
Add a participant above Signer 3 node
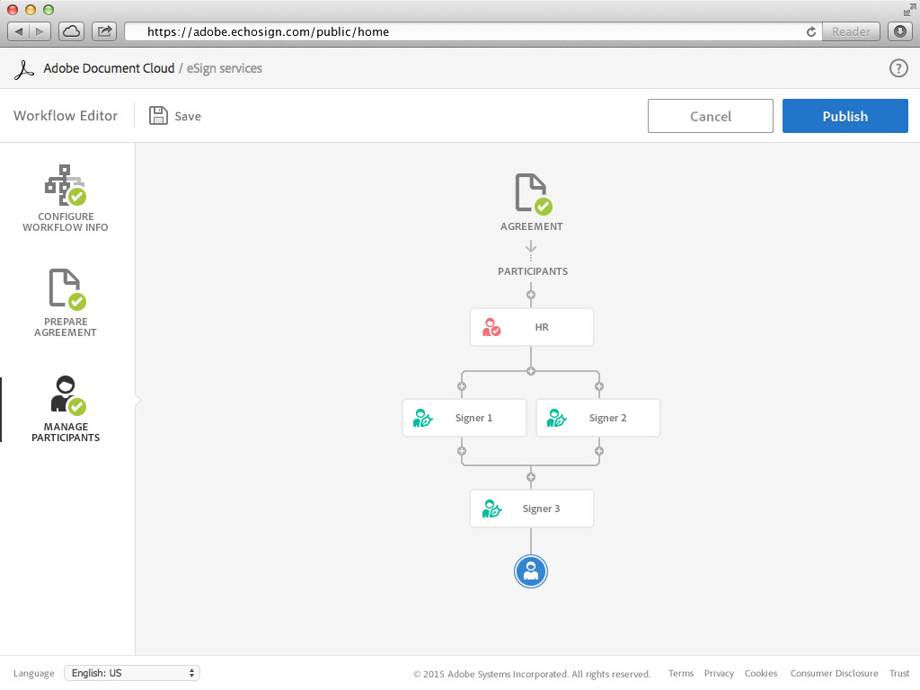tap(531, 477)
